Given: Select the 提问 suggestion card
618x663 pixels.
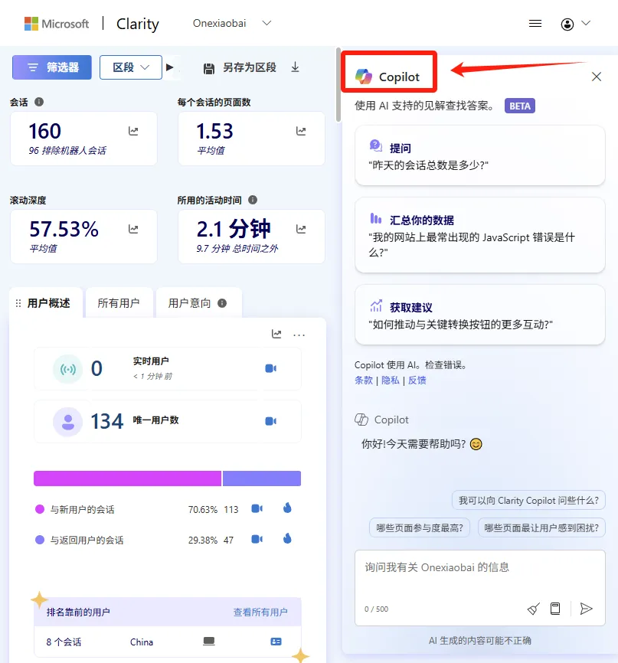Looking at the screenshot, I should (x=480, y=155).
